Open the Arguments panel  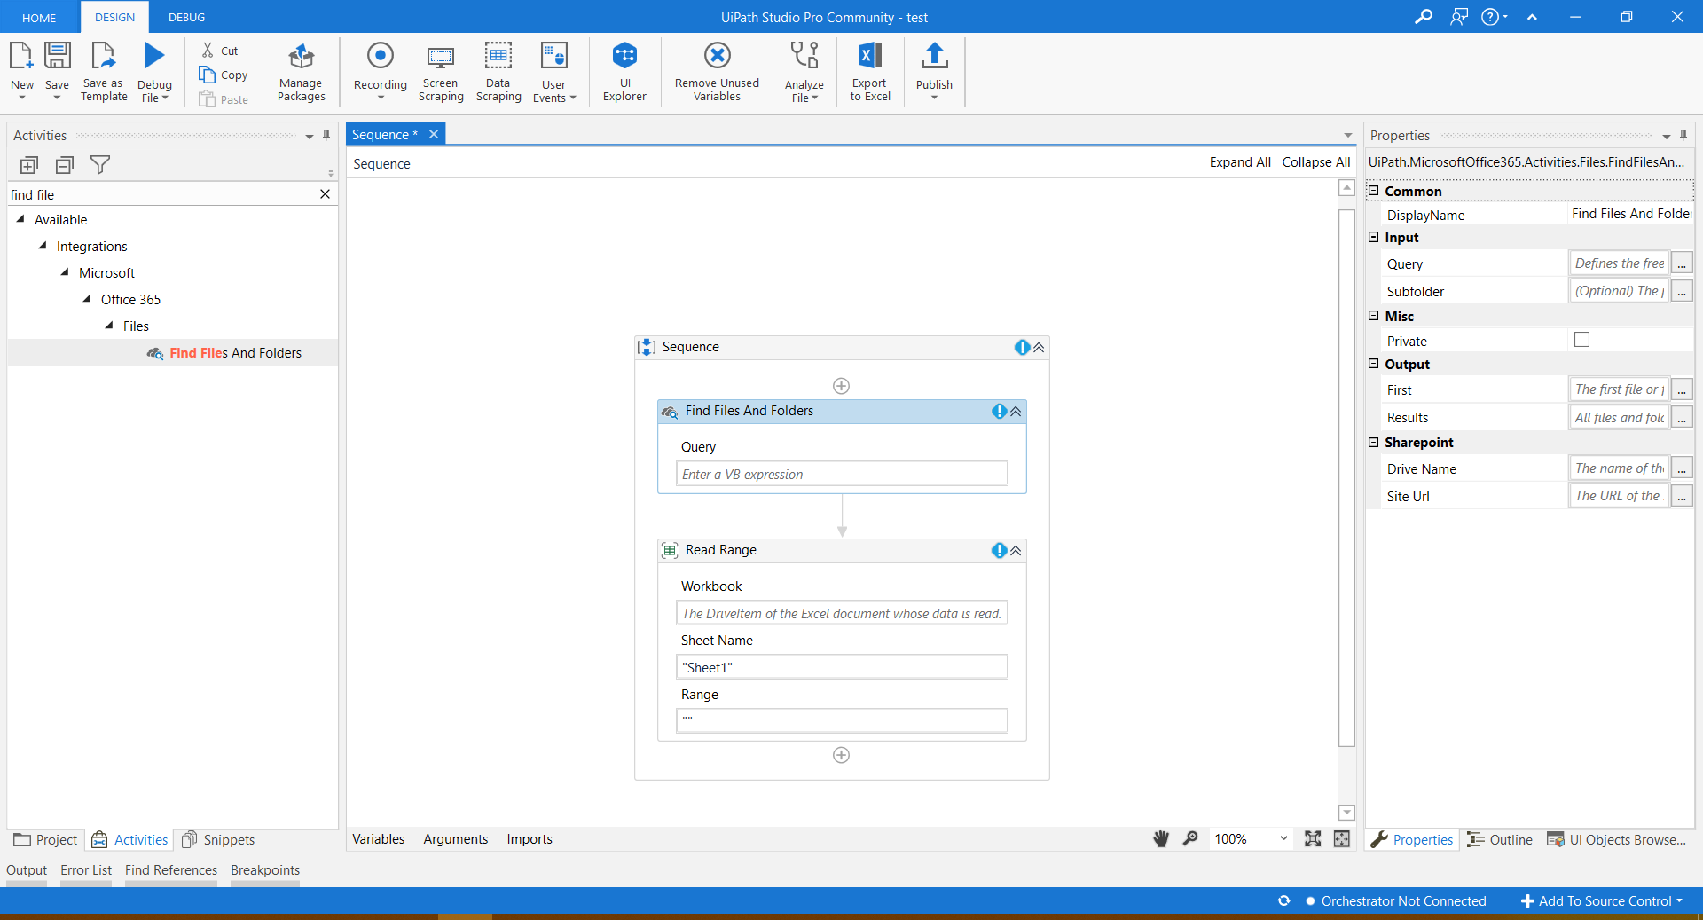pyautogui.click(x=456, y=838)
